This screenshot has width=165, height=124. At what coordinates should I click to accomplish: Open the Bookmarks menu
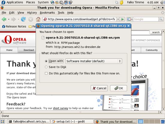click(47, 13)
